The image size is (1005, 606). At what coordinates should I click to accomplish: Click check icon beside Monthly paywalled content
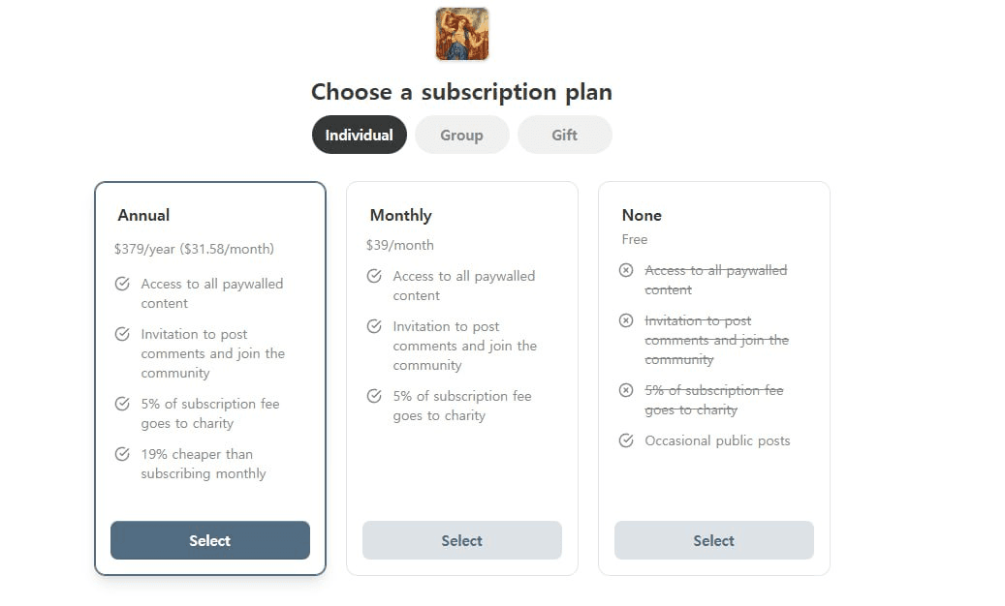click(374, 276)
